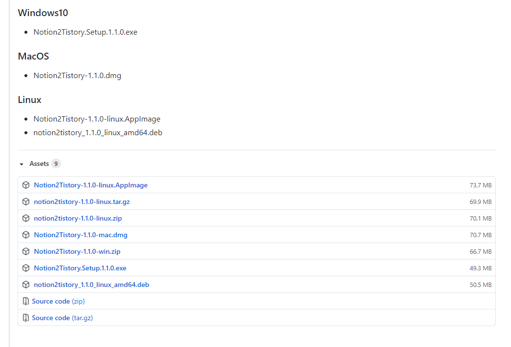Download Notion2Tistory-1.1.0-mac.dmg
Image resolution: width=511 pixels, height=347 pixels.
[81, 235]
